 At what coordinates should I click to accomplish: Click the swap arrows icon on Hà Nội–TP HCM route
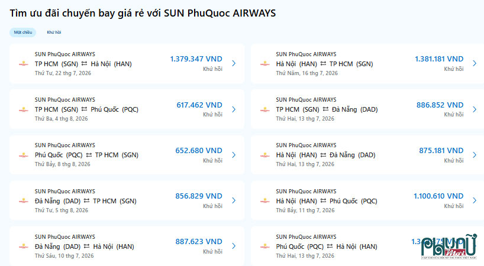pyautogui.click(x=323, y=64)
